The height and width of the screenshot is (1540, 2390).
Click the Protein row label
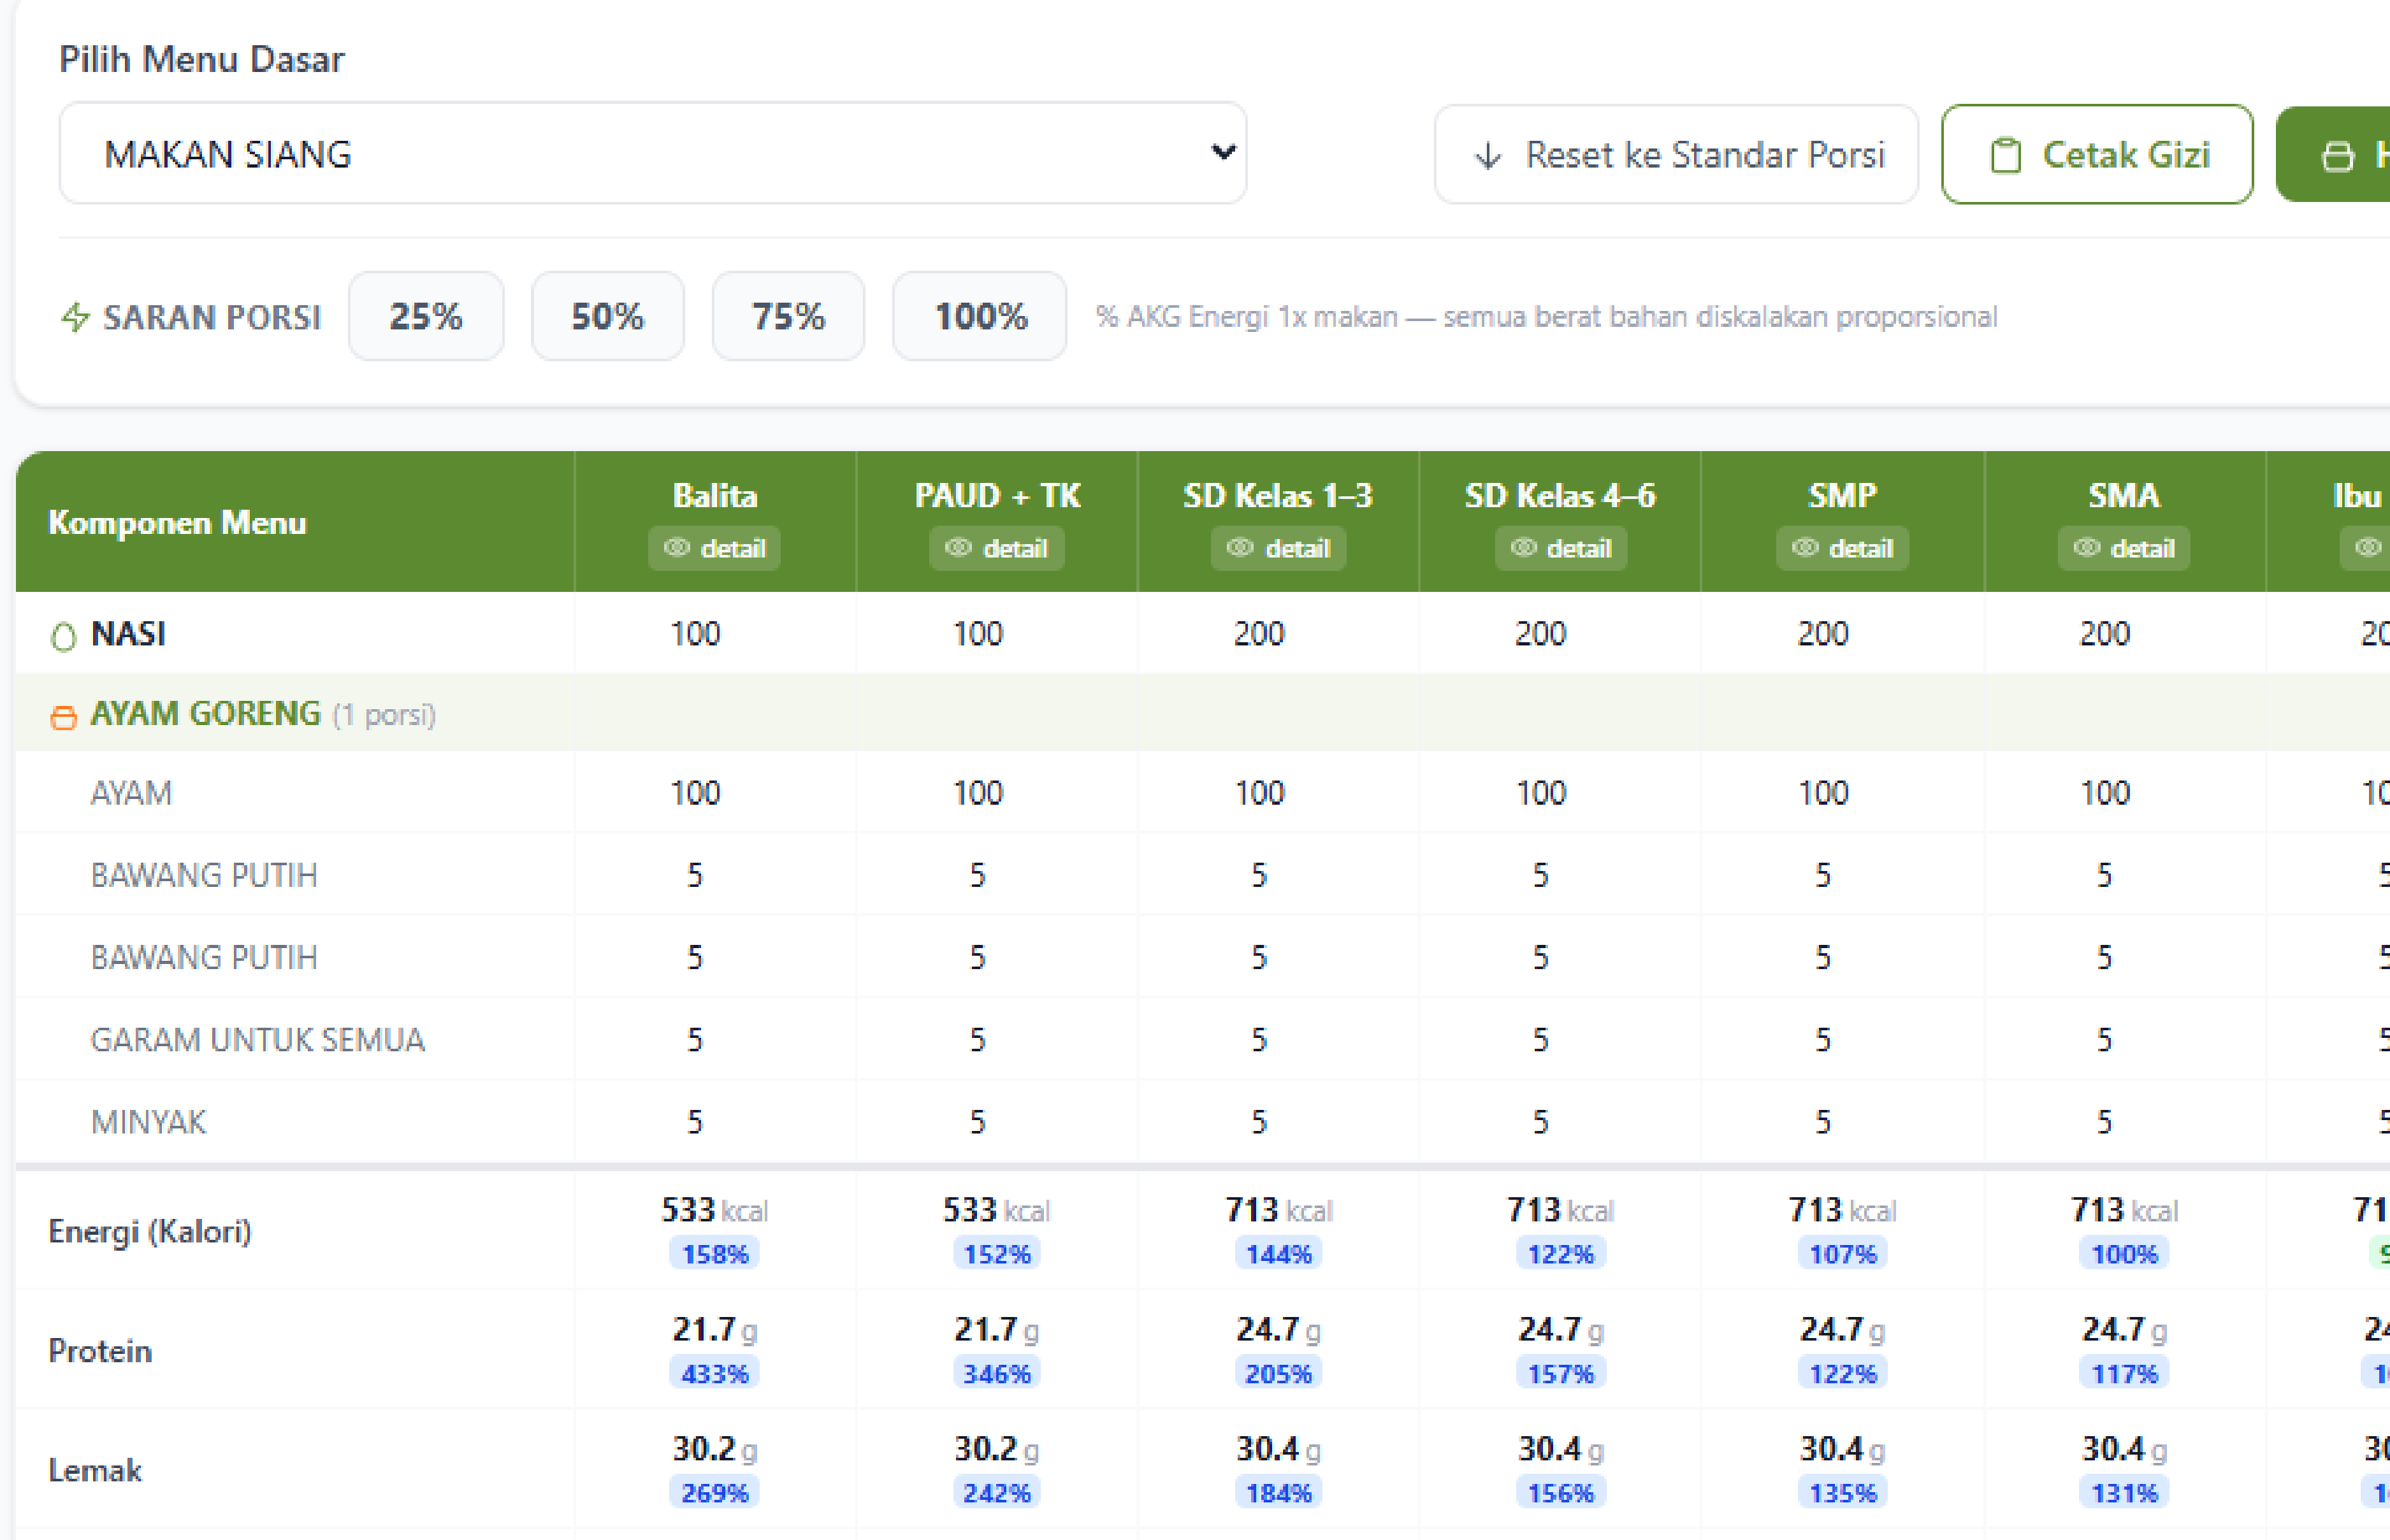coord(100,1351)
